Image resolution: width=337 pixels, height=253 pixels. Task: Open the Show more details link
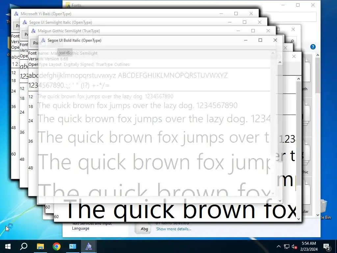174,229
